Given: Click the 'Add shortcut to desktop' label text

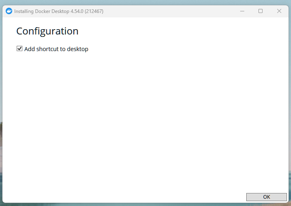Looking at the screenshot, I should (x=56, y=49).
